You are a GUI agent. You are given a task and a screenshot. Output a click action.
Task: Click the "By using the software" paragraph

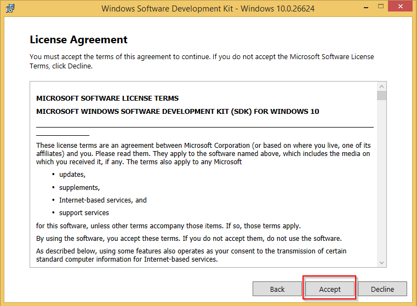click(188, 239)
